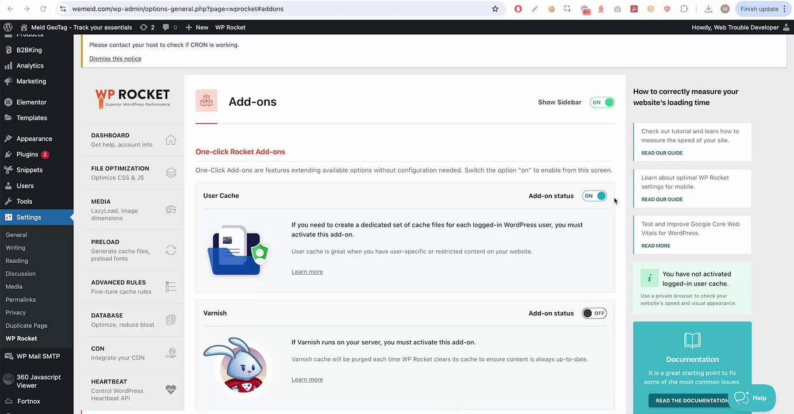The height and width of the screenshot is (414, 794).
Task: Open Permalinks settings submenu
Action: tap(21, 300)
